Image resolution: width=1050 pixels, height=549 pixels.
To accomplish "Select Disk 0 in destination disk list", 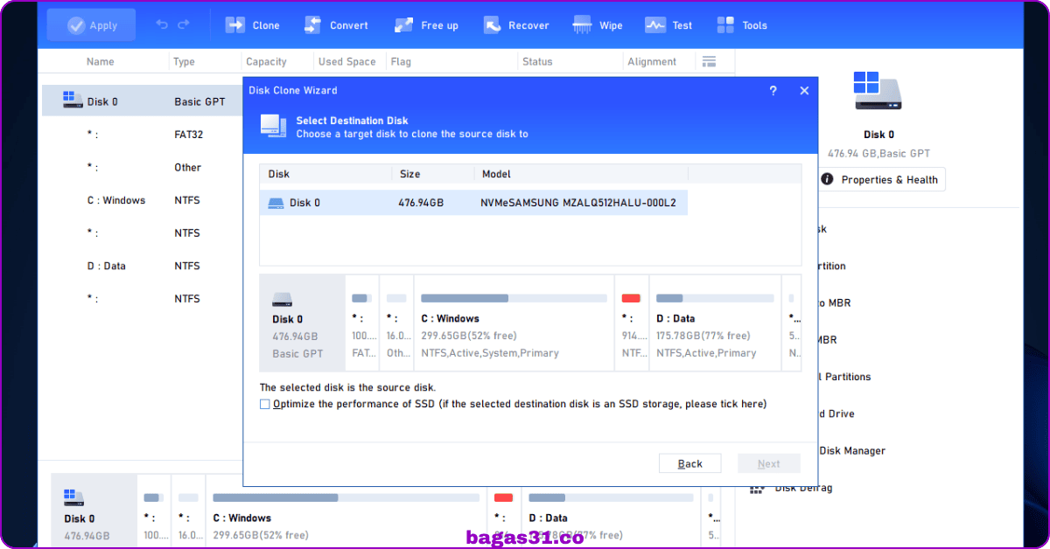I will 473,203.
